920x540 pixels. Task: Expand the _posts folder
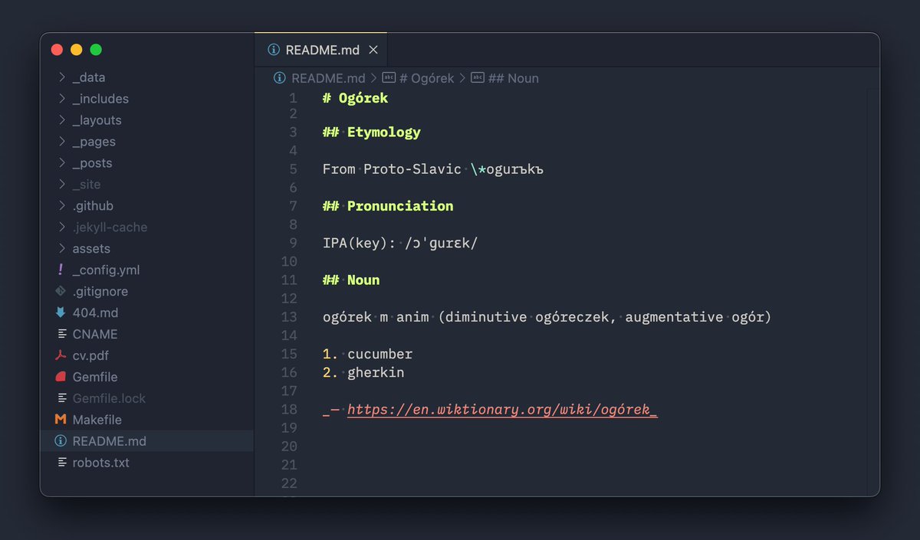click(x=61, y=163)
